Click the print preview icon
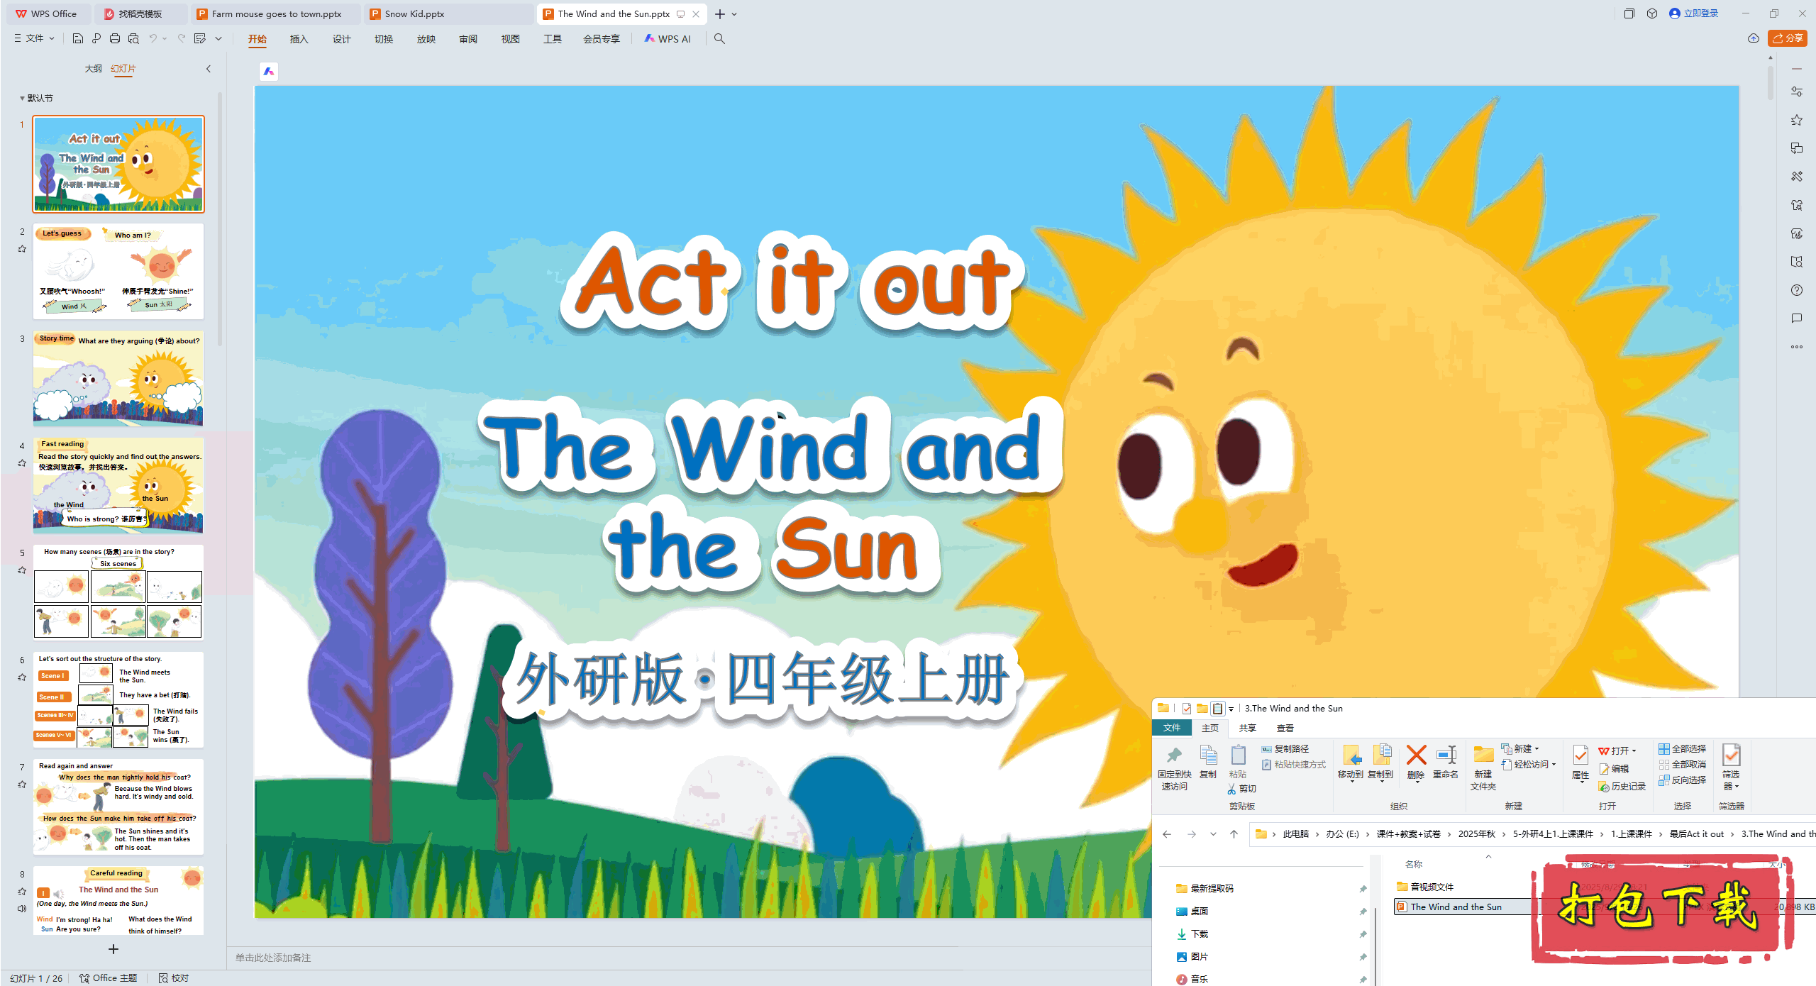 [133, 38]
